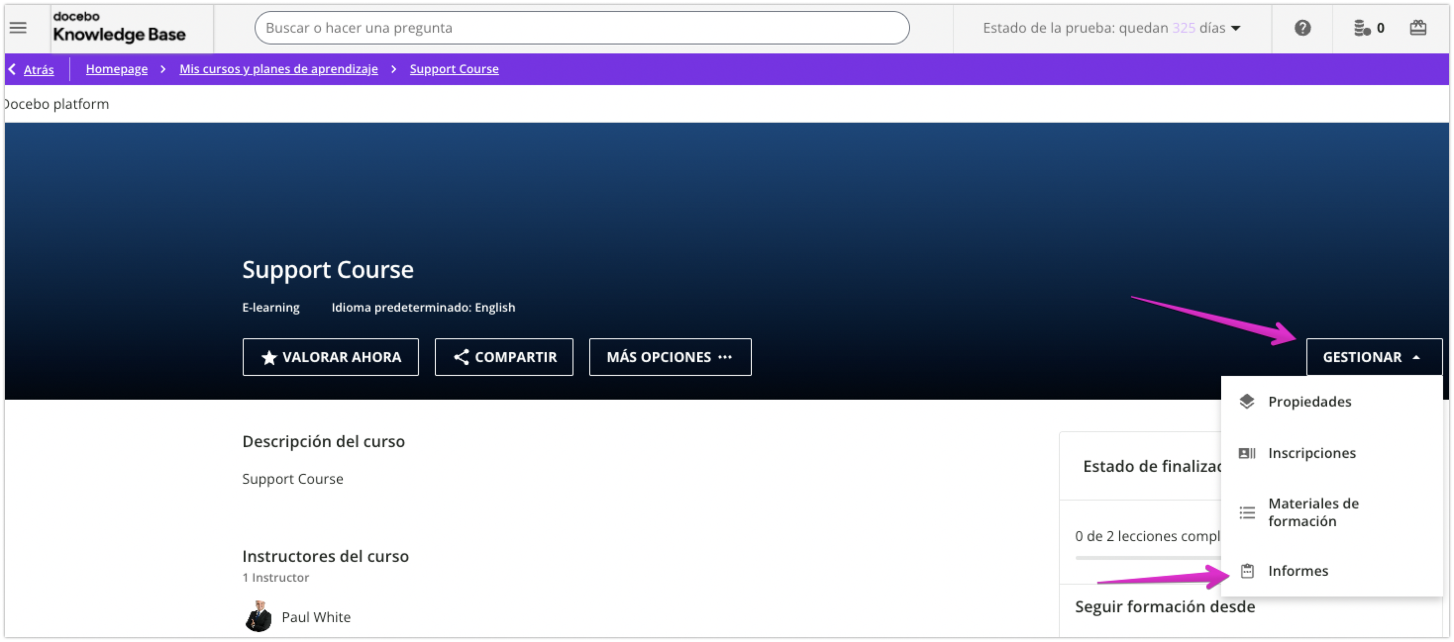Click the gift rewards icon
The height and width of the screenshot is (642, 1454).
[1418, 28]
